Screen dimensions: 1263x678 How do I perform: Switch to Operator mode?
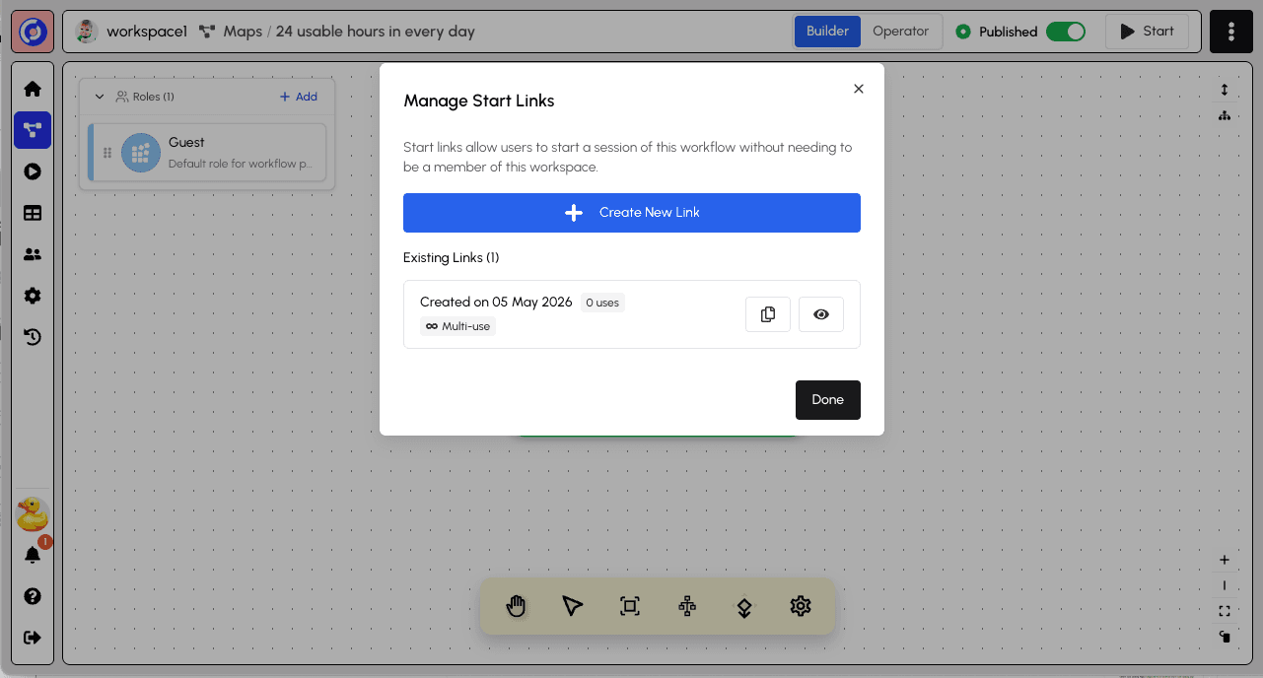tap(901, 32)
